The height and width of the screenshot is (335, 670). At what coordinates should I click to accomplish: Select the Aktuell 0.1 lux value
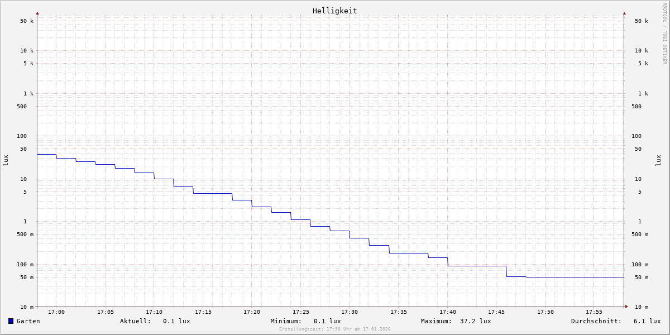(176, 321)
